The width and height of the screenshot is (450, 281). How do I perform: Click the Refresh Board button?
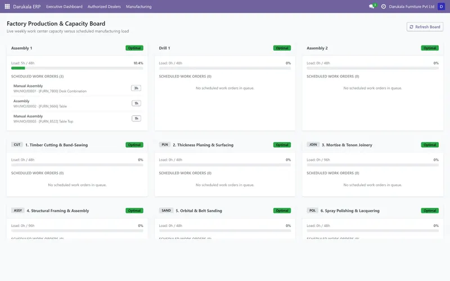[x=425, y=26]
